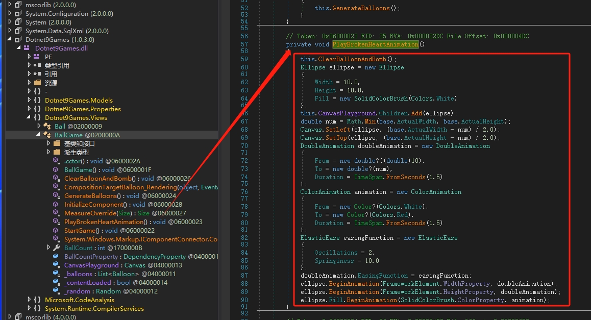Click line number 57 in the gutter
Image resolution: width=591 pixels, height=320 pixels.
coord(244,44)
